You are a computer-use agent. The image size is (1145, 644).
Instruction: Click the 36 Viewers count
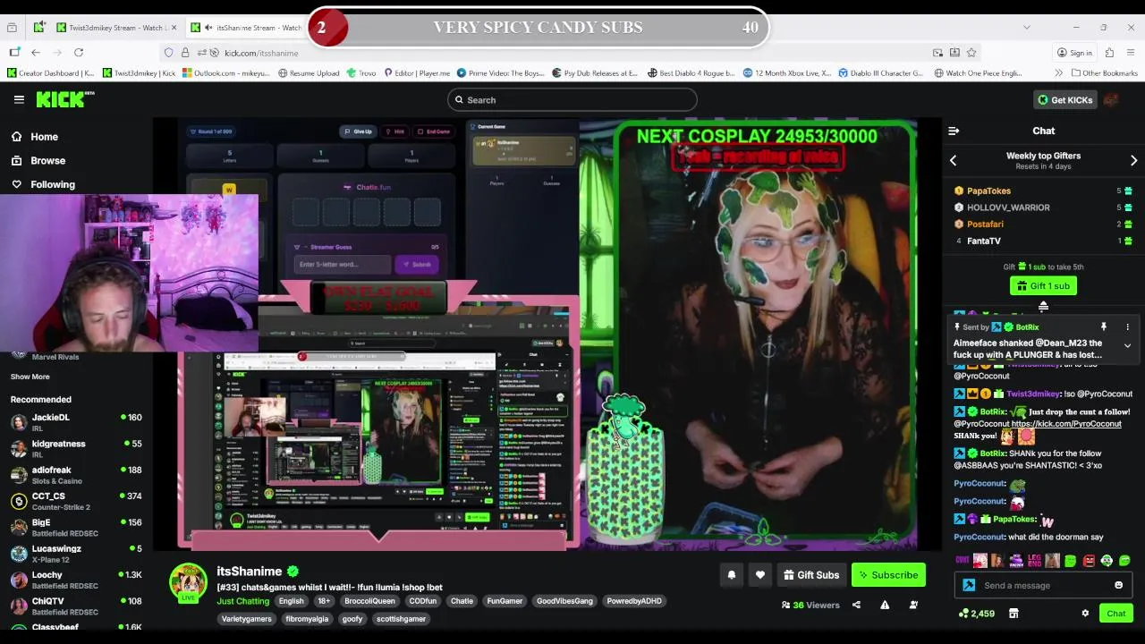coord(810,606)
